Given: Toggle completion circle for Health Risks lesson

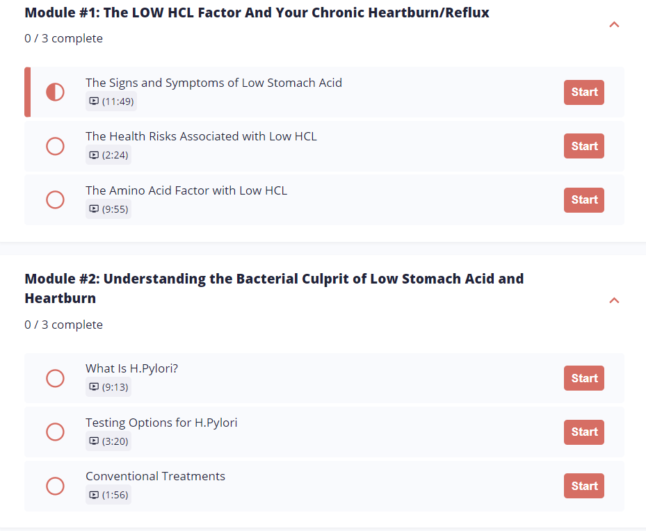Looking at the screenshot, I should 55,146.
